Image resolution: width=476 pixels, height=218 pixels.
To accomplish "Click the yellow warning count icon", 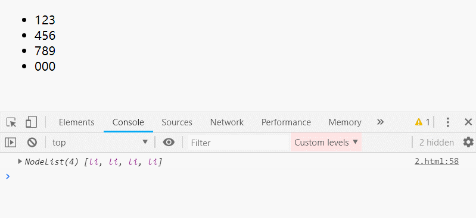I will pyautogui.click(x=422, y=122).
